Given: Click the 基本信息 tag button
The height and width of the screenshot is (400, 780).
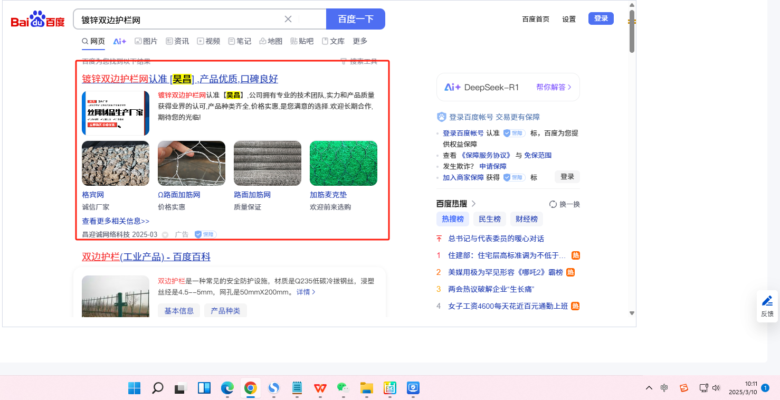Looking at the screenshot, I should point(179,311).
